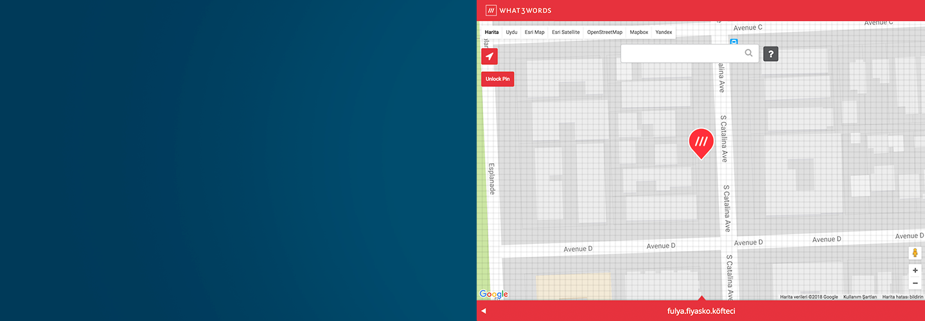The height and width of the screenshot is (321, 925).
Task: Select the Esri Satellite layer
Action: [x=565, y=32]
